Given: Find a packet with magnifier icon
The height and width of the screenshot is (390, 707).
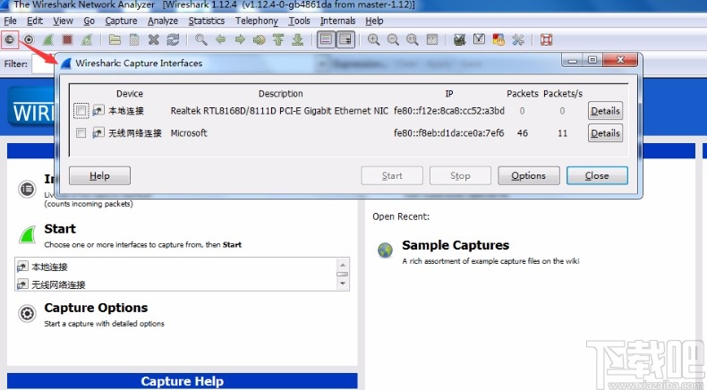Looking at the screenshot, I should coord(201,39).
